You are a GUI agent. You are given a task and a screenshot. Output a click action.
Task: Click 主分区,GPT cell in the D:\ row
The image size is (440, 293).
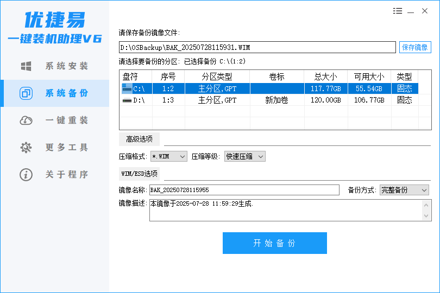[217, 100]
